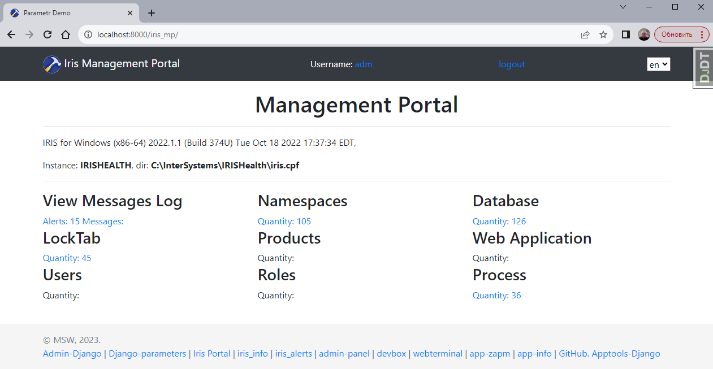This screenshot has width=713, height=369.
Task: Open LockTab Quantity: 45 link
Action: coord(67,258)
